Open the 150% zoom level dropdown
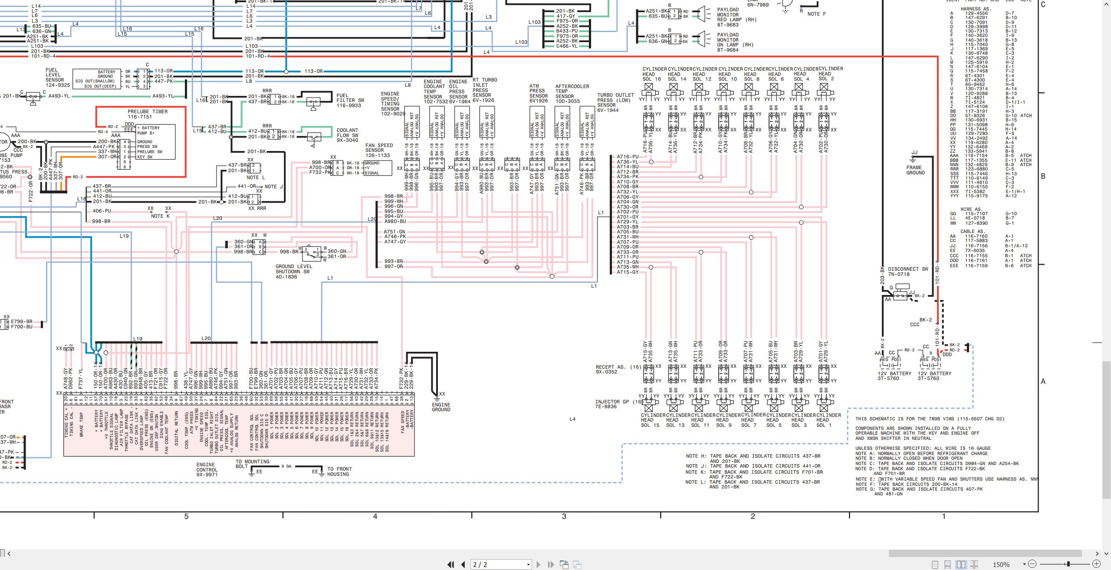 pyautogui.click(x=1025, y=564)
